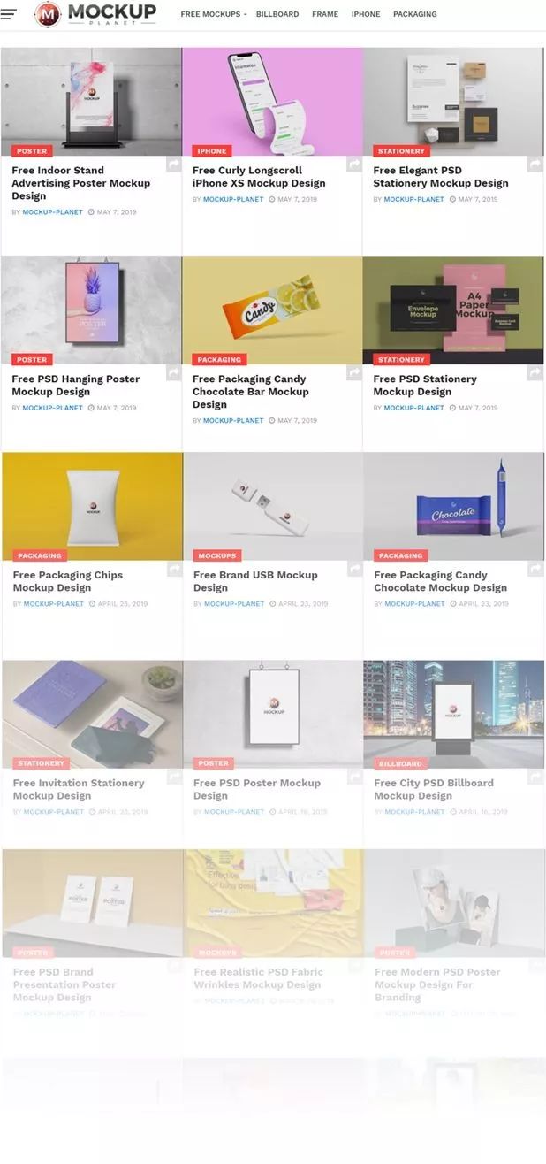Share the Packaging Chips Mockup post

pos(174,570)
